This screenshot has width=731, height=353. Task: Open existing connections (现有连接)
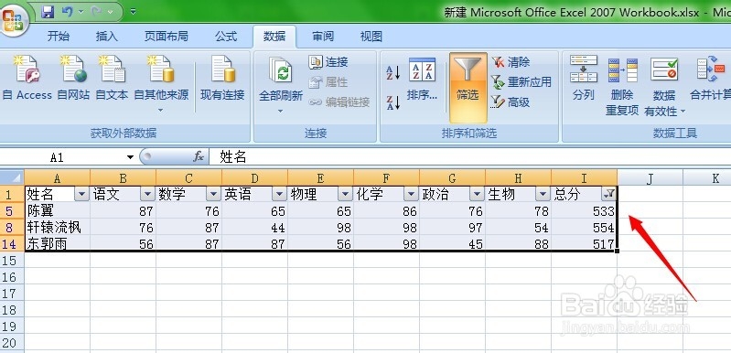222,78
